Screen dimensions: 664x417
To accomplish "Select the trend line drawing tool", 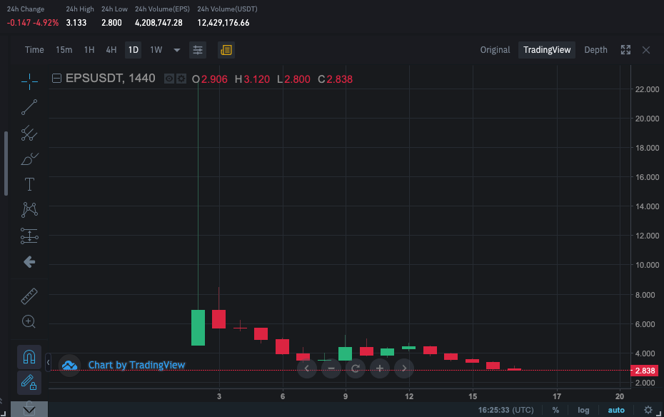I will [29, 108].
